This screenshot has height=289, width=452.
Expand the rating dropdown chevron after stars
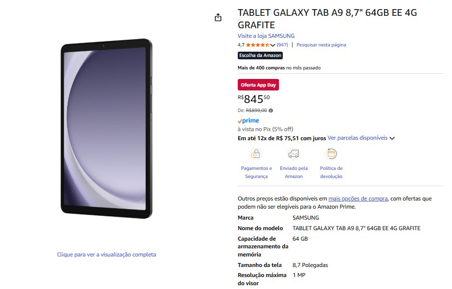click(272, 45)
